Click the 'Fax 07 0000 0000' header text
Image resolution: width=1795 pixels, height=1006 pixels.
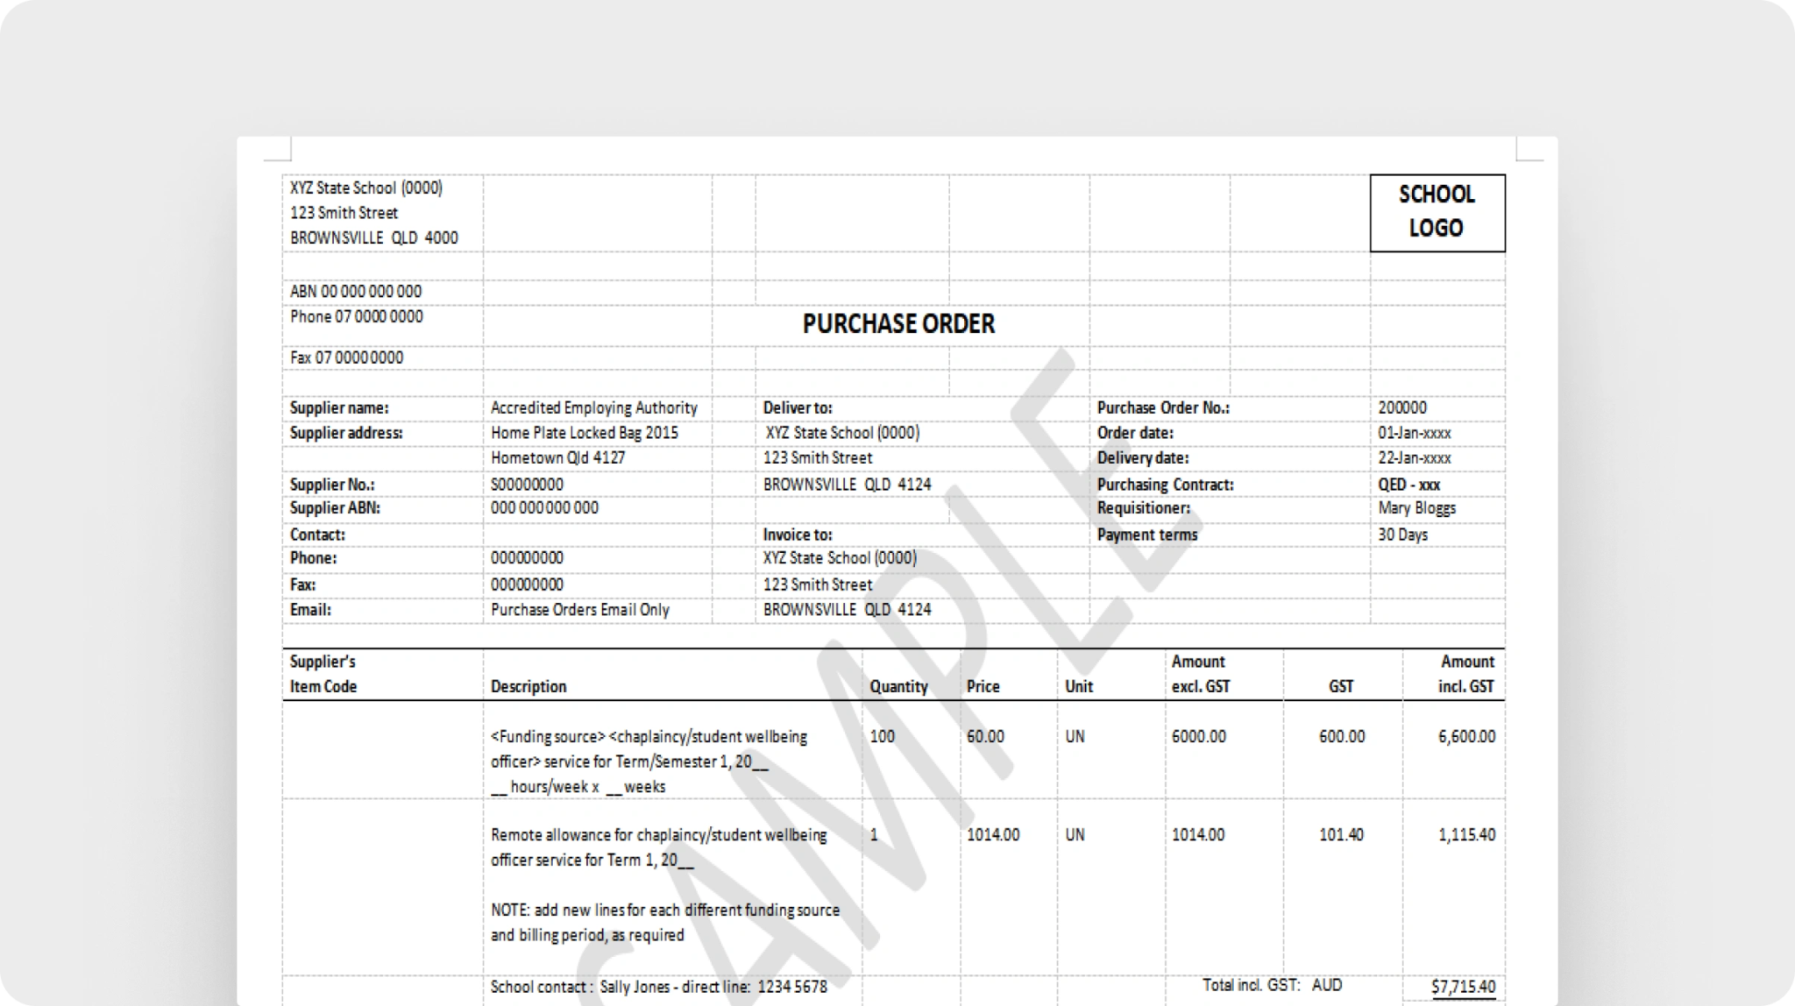tap(347, 358)
